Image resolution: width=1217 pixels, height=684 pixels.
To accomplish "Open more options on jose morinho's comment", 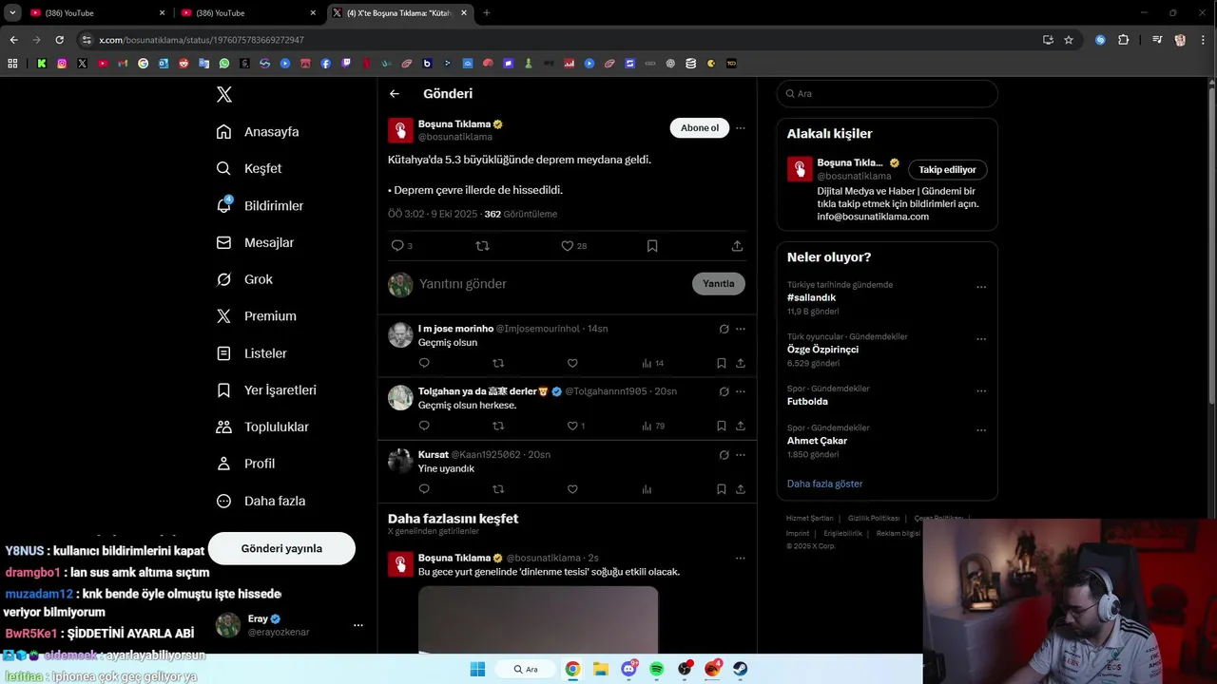I will tap(741, 329).
